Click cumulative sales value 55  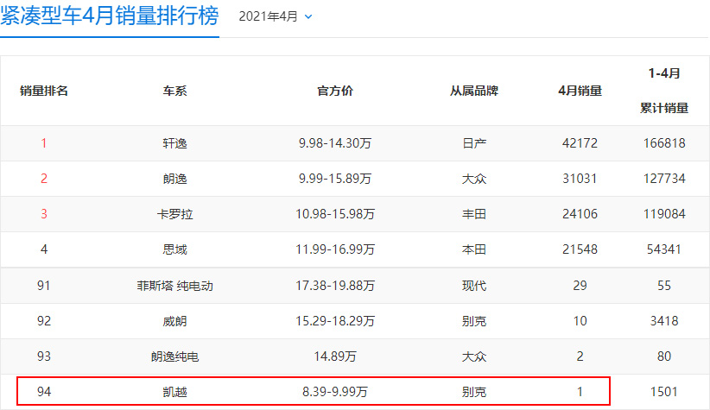pos(664,286)
